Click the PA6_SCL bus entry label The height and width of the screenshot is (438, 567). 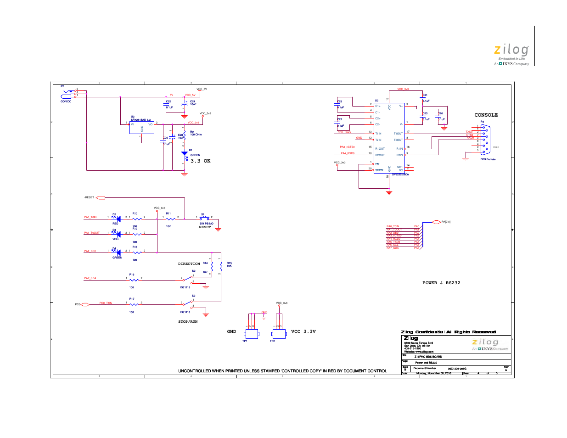[x=393, y=245]
